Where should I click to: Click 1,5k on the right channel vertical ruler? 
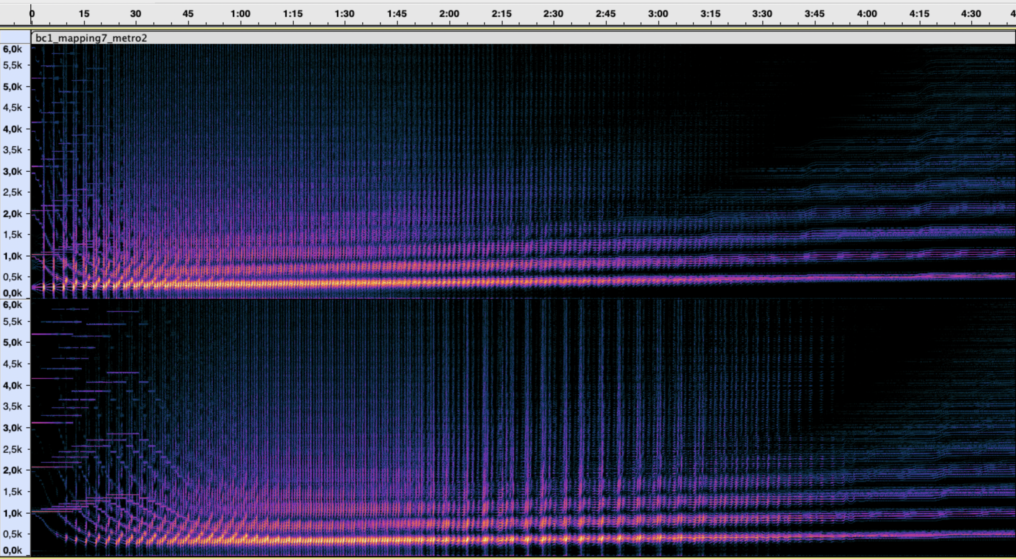point(12,492)
